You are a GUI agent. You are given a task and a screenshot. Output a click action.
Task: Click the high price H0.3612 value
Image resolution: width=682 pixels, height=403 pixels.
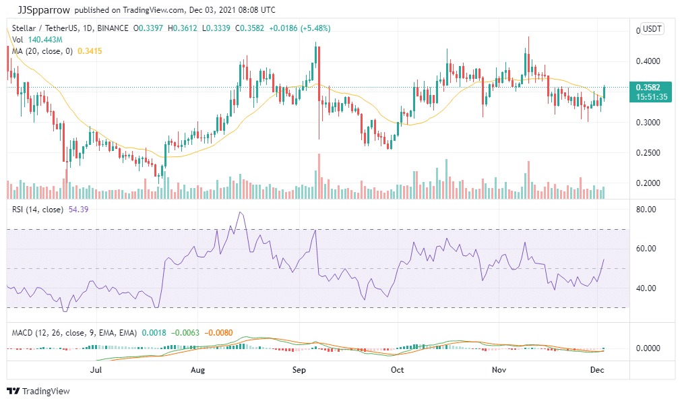tap(182, 28)
